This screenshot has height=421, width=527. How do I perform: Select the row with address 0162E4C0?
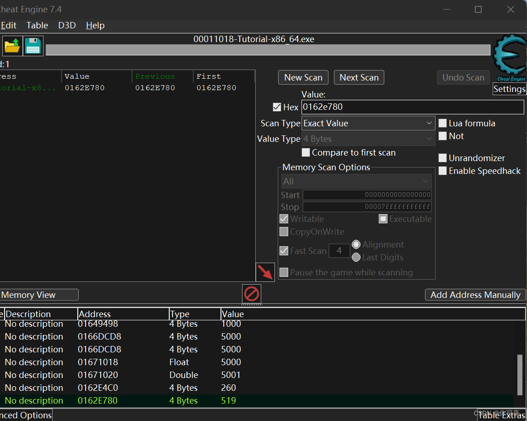pyautogui.click(x=257, y=388)
